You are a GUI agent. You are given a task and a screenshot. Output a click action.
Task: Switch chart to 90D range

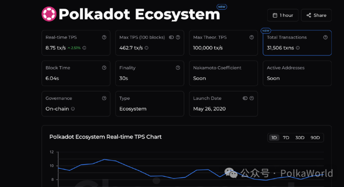315,138
